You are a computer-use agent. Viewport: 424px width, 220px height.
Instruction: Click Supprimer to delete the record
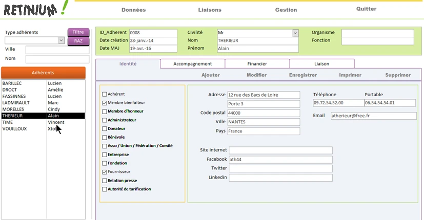coord(398,75)
